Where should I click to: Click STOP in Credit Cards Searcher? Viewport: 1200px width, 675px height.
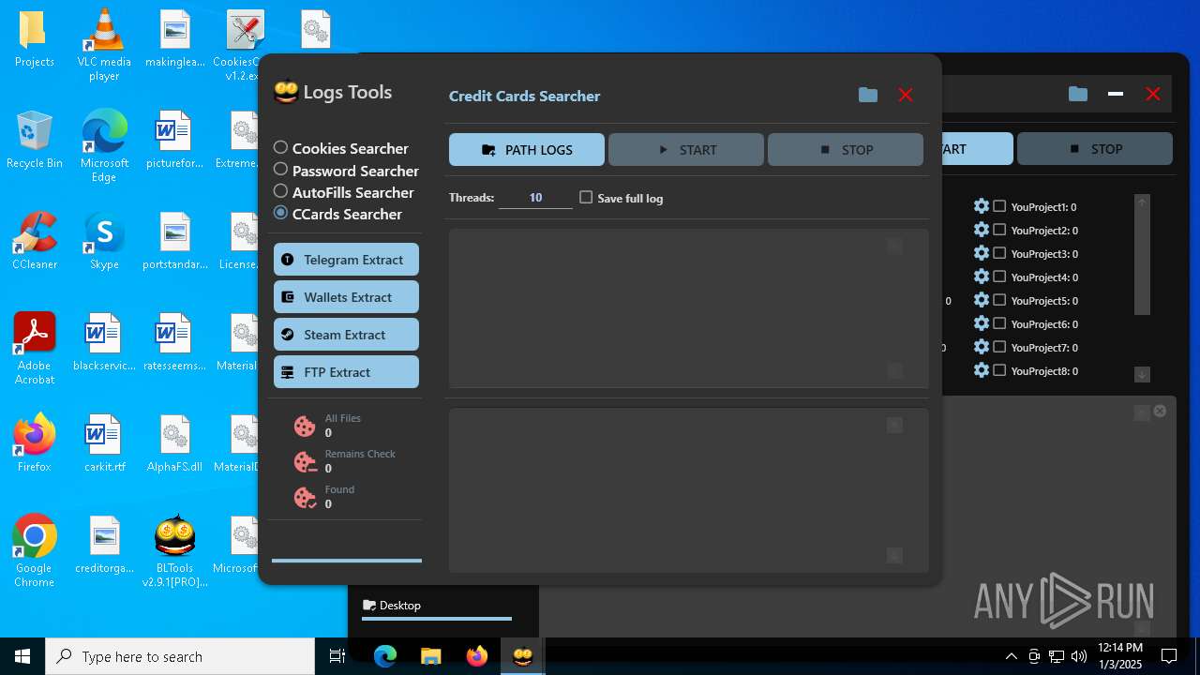(846, 150)
